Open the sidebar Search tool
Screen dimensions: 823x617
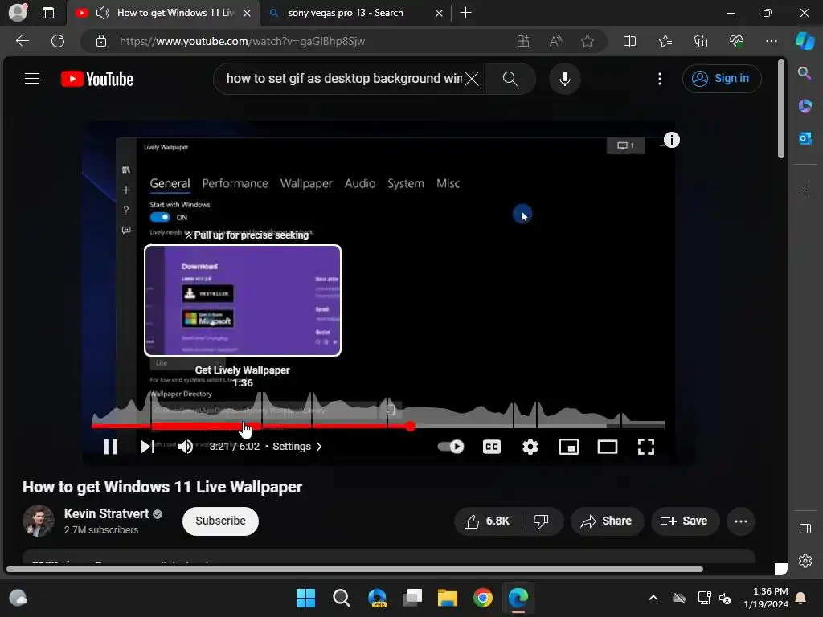point(805,73)
